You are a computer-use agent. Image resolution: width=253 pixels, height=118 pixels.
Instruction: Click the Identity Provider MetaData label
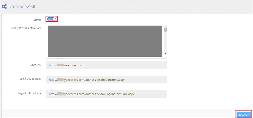coord(26,28)
